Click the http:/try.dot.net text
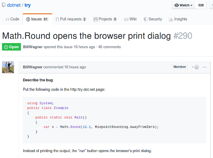 pyautogui.click(x=83, y=89)
